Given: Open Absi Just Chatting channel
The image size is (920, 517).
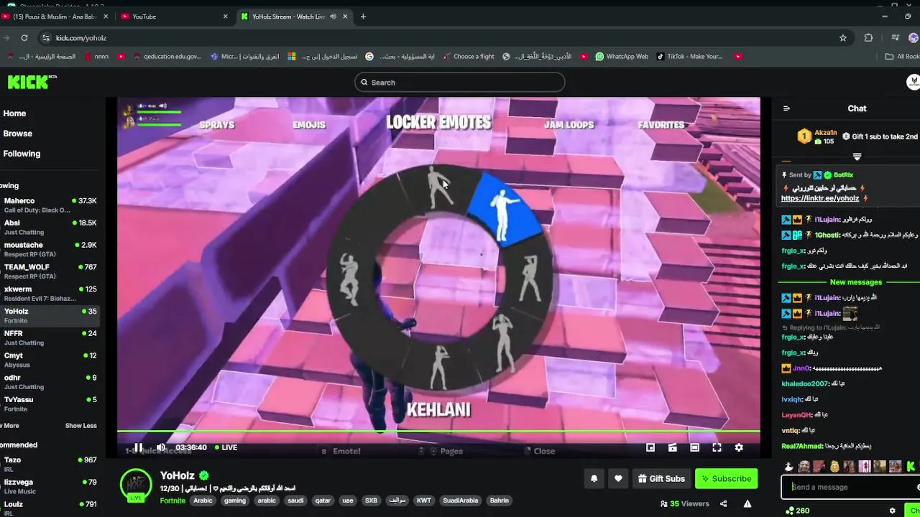Looking at the screenshot, I should tap(50, 228).
